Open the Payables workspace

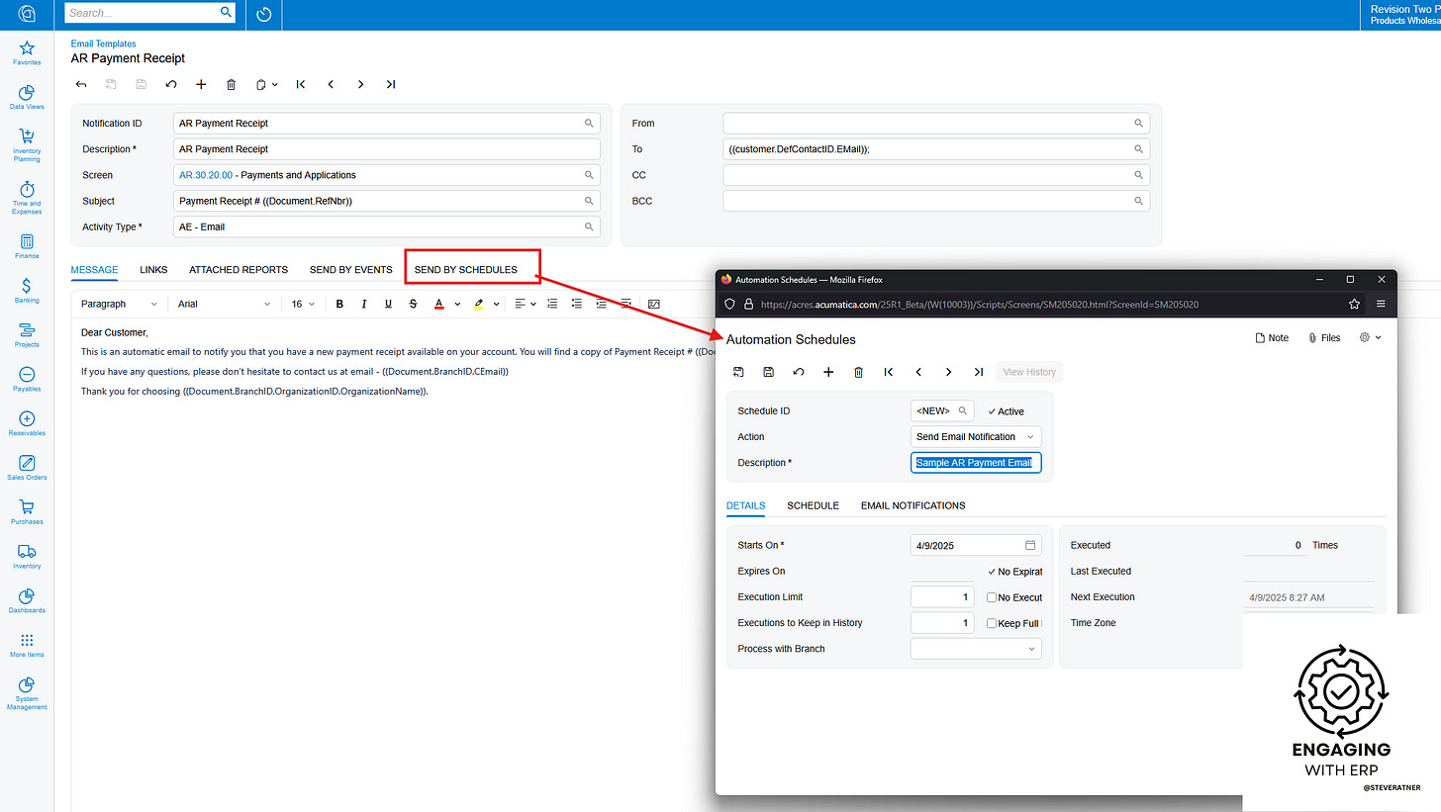coord(27,379)
